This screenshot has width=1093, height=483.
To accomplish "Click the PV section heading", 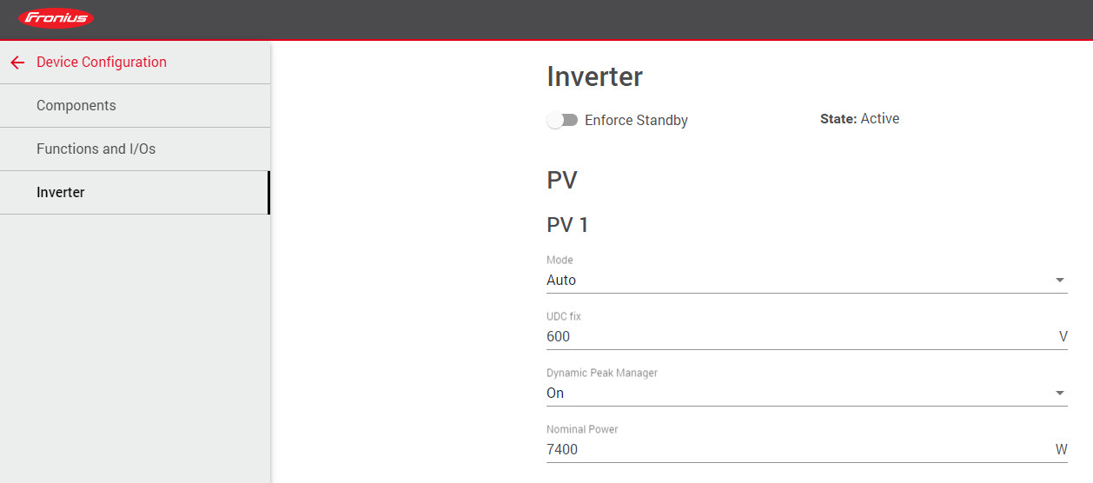I will (562, 181).
